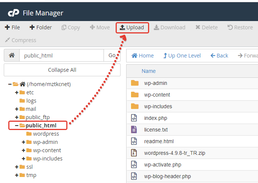The height and width of the screenshot is (183, 258).
Task: Click the Upload toolbar button
Action: coord(132,27)
